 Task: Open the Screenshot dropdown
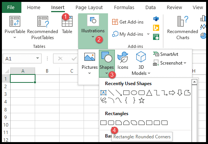tap(170, 63)
